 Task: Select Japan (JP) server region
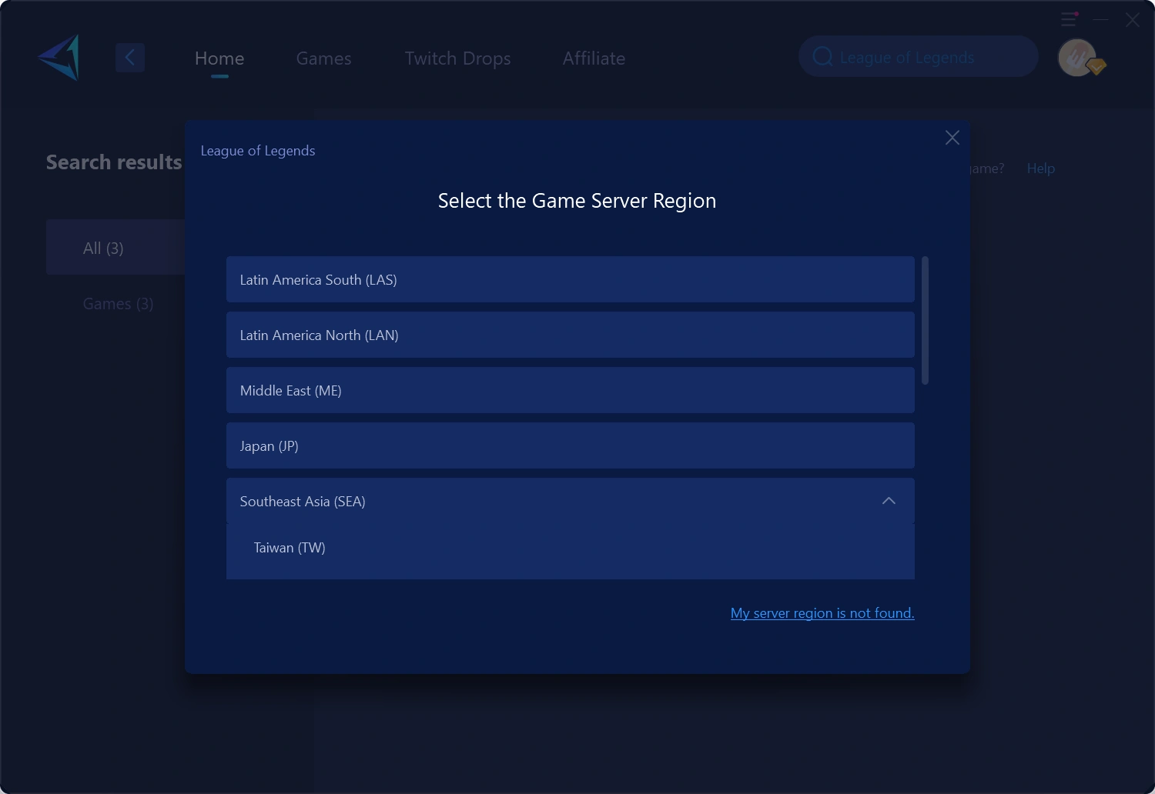570,445
